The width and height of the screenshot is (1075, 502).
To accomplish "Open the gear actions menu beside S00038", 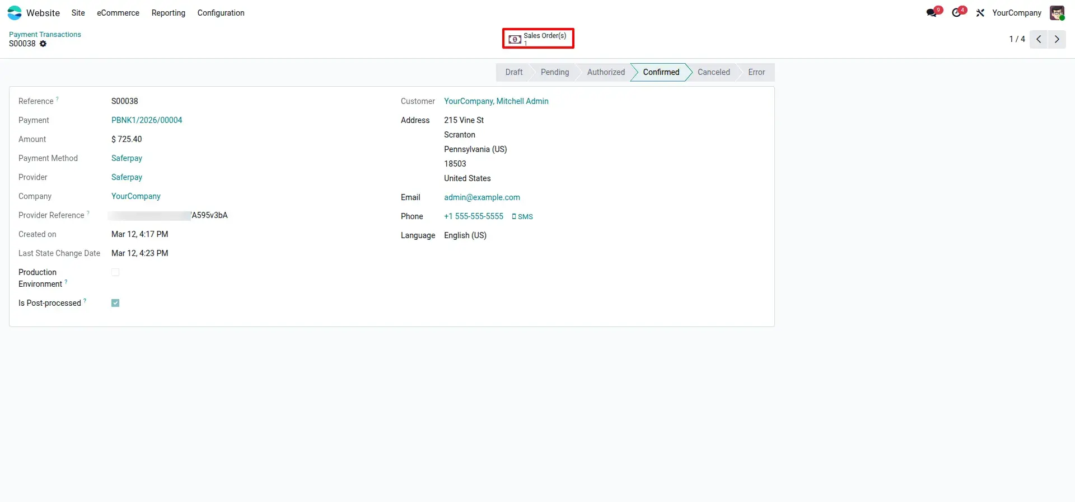I will pyautogui.click(x=43, y=44).
